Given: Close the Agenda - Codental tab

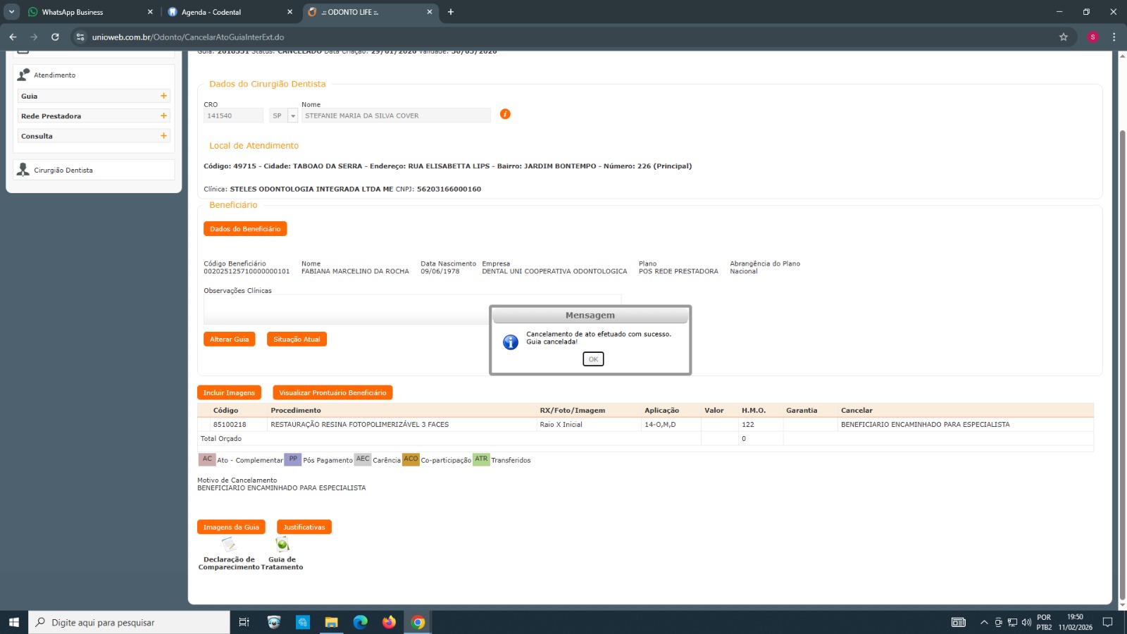Looking at the screenshot, I should click(x=289, y=12).
